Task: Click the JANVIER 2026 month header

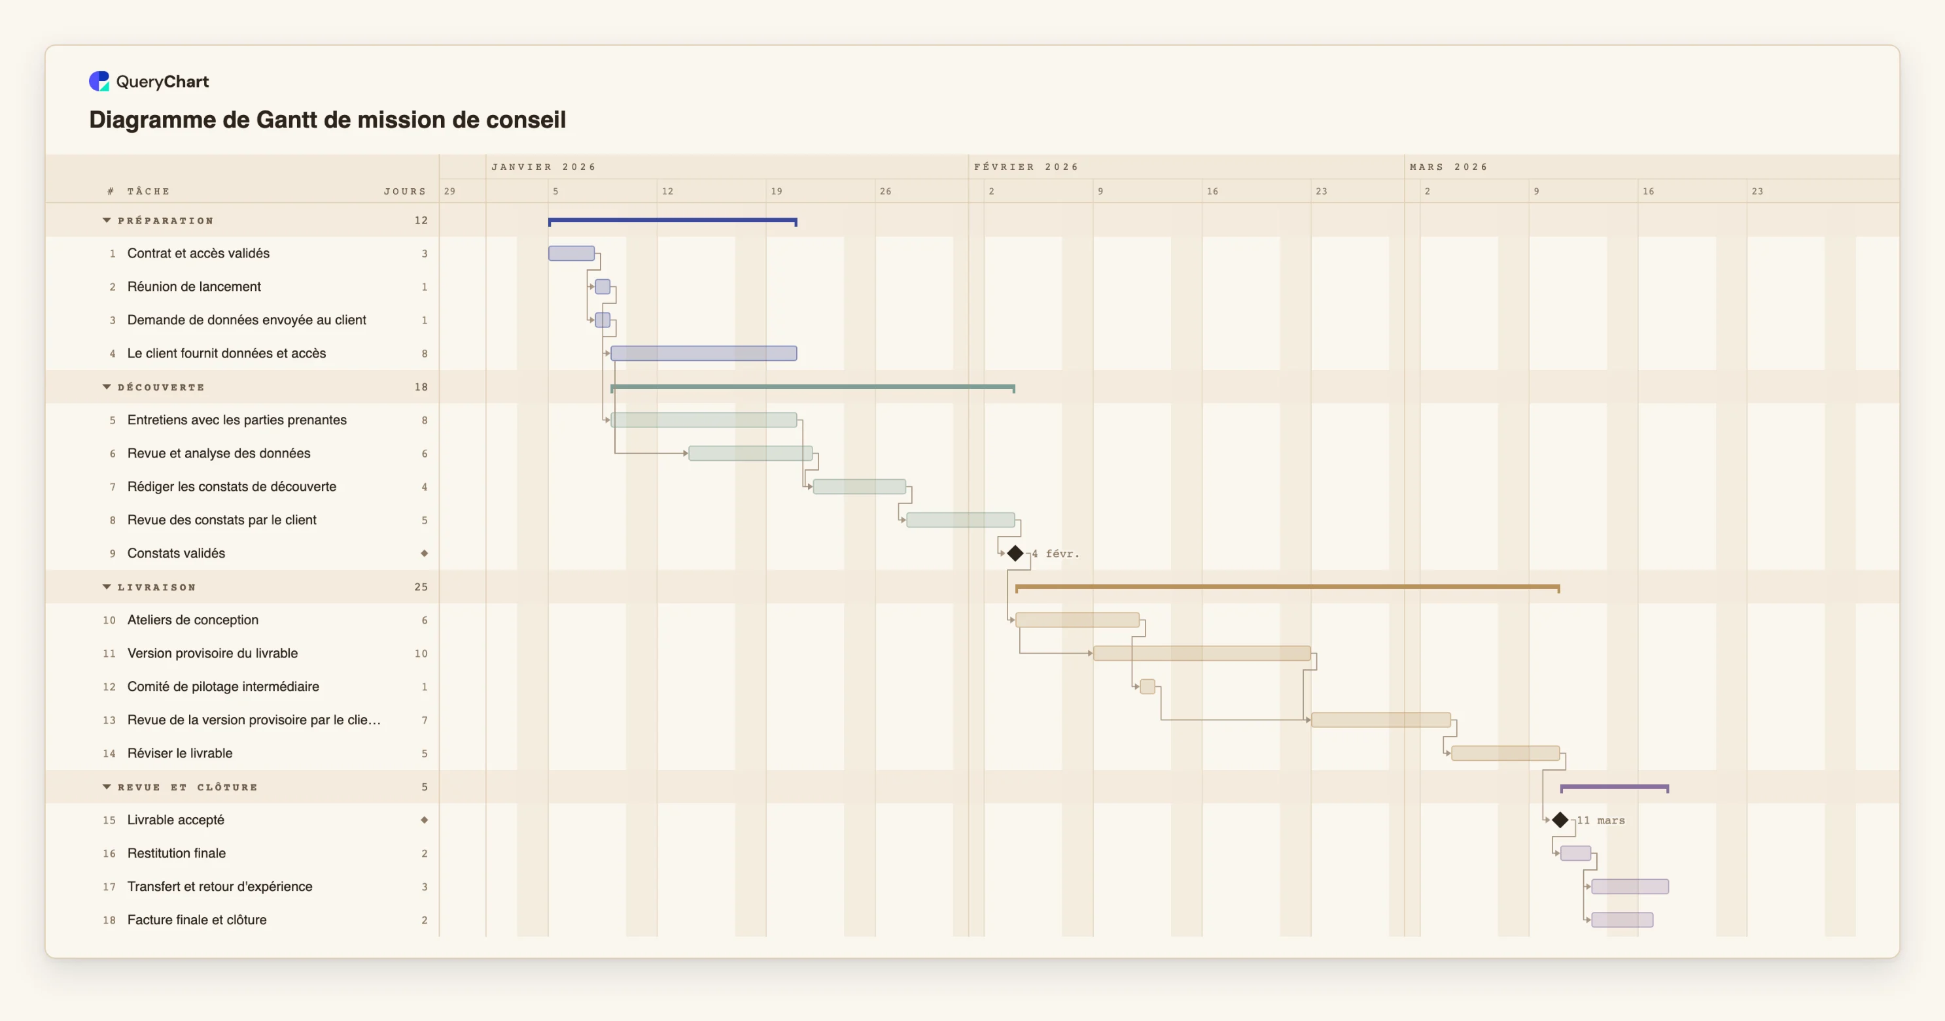Action: coord(544,167)
